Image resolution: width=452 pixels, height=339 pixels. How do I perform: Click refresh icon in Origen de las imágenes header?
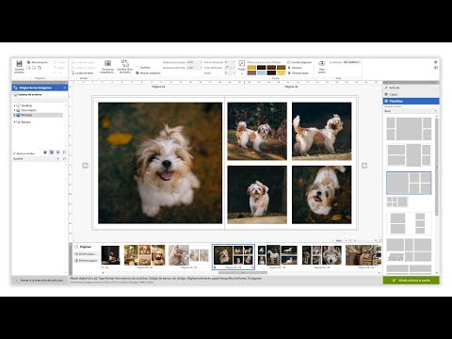[x=65, y=88]
